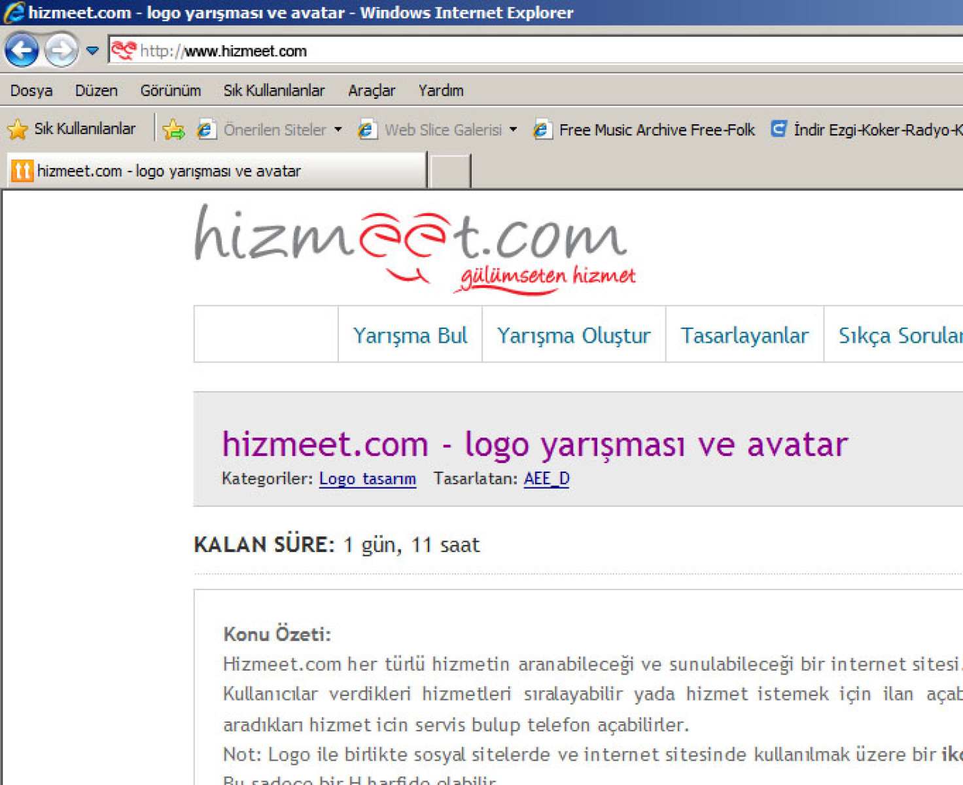Open the Görünüm menu
Image resolution: width=963 pixels, height=785 pixels.
tap(170, 90)
